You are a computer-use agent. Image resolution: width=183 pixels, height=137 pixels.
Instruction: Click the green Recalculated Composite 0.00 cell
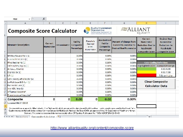[105, 99]
